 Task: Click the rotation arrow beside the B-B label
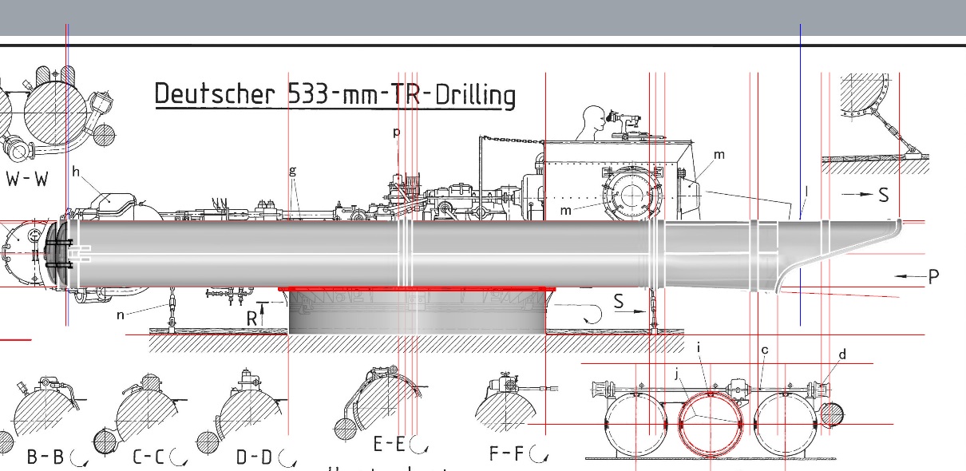79,458
